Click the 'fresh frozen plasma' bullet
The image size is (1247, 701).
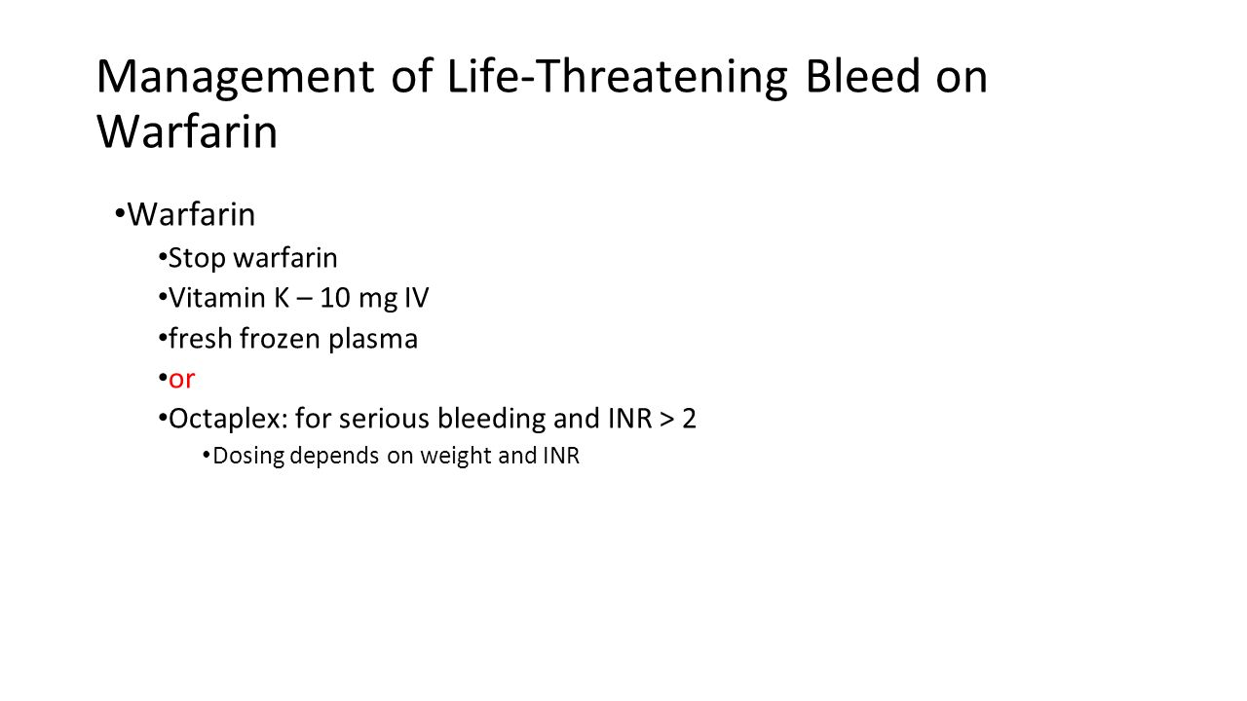(293, 338)
